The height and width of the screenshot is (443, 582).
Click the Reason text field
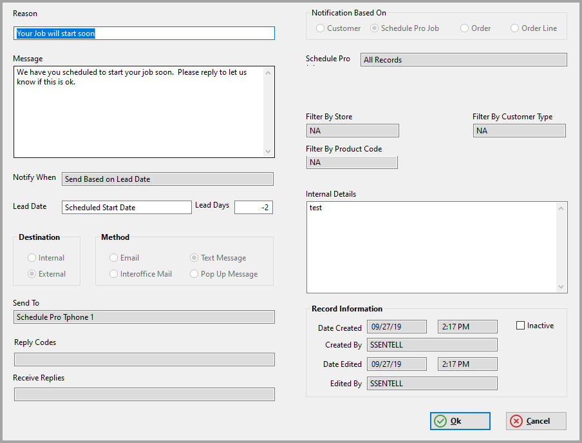[144, 34]
